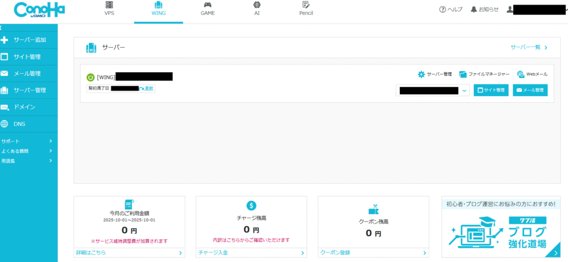Select メール管理 in the sidebar
This screenshot has height=262, width=568.
click(27, 73)
